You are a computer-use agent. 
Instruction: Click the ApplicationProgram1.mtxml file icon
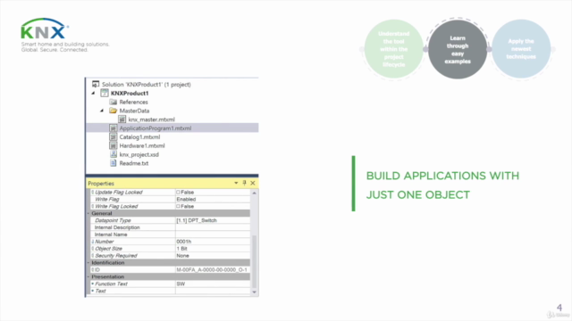click(x=114, y=128)
